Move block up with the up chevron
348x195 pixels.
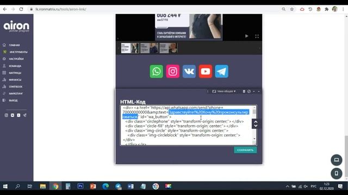pyautogui.click(x=256, y=122)
